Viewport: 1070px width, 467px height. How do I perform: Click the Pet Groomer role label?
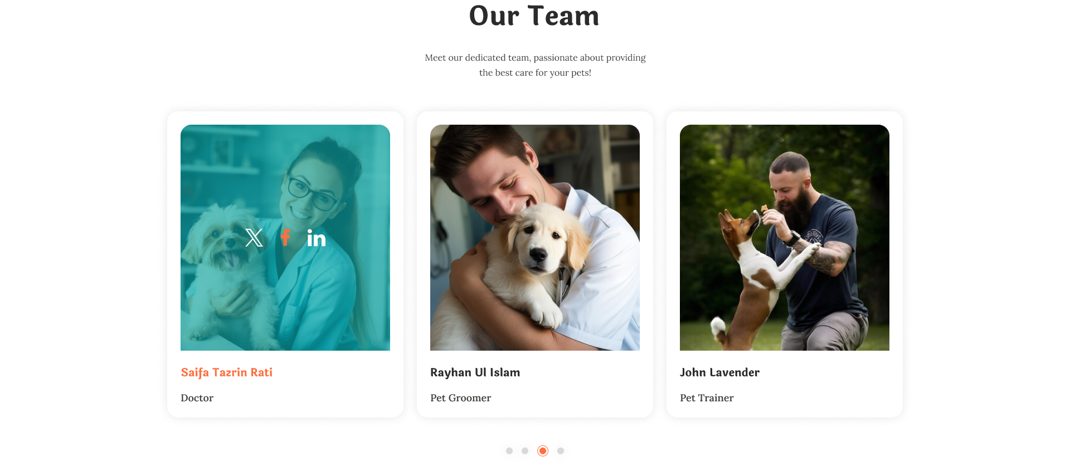click(x=461, y=398)
